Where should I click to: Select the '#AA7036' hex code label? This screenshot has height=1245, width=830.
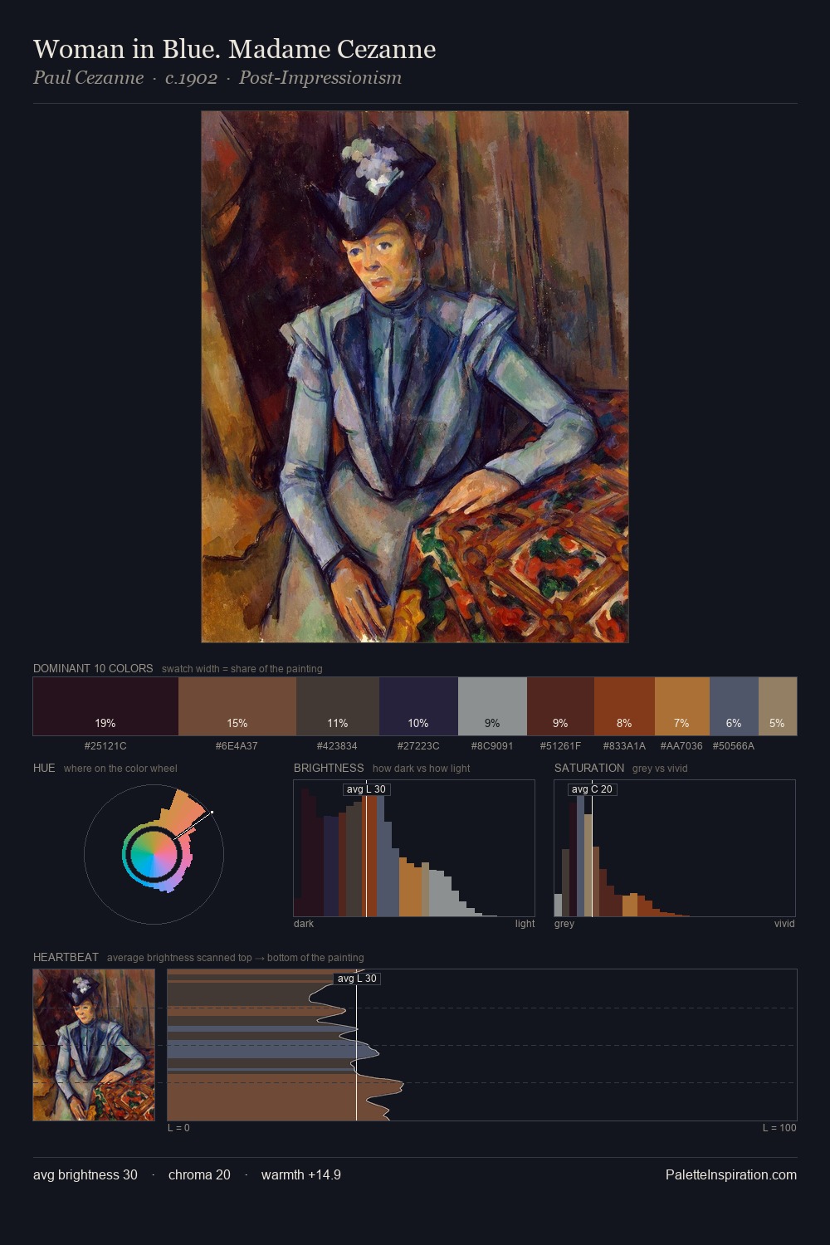tap(681, 746)
